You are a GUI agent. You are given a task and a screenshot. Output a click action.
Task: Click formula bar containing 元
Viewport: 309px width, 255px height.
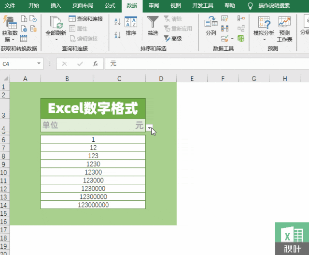point(207,64)
